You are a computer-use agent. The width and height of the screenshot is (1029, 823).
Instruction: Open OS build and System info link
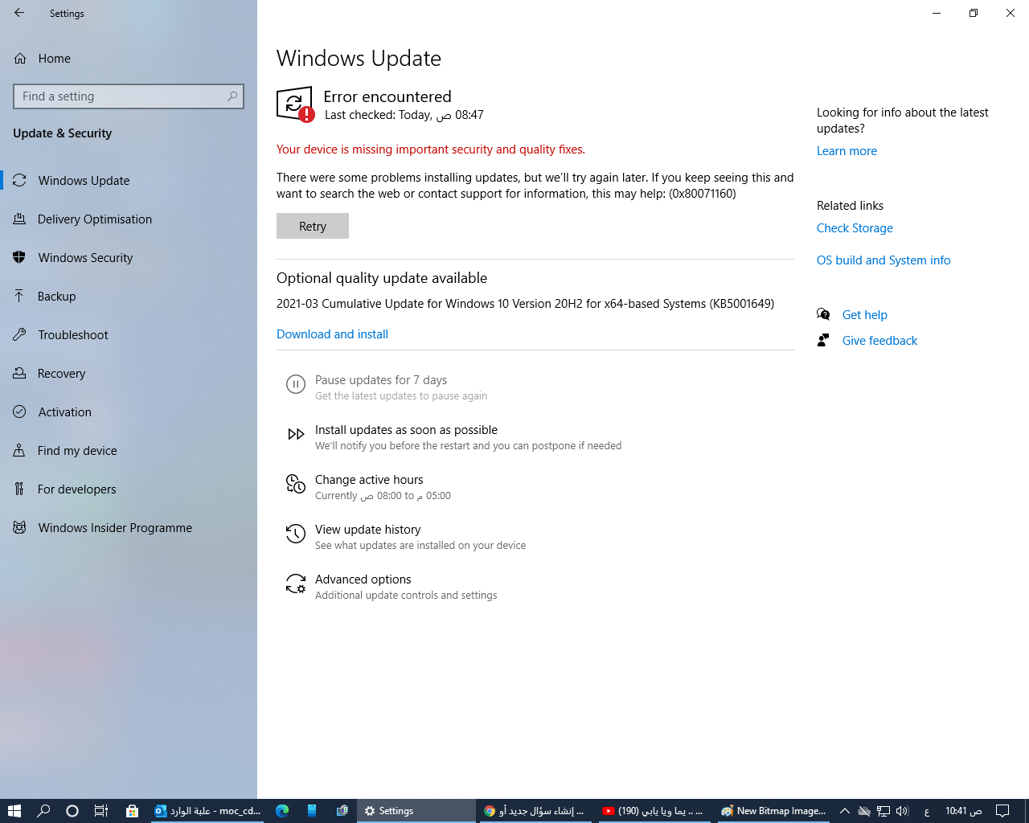pos(883,260)
